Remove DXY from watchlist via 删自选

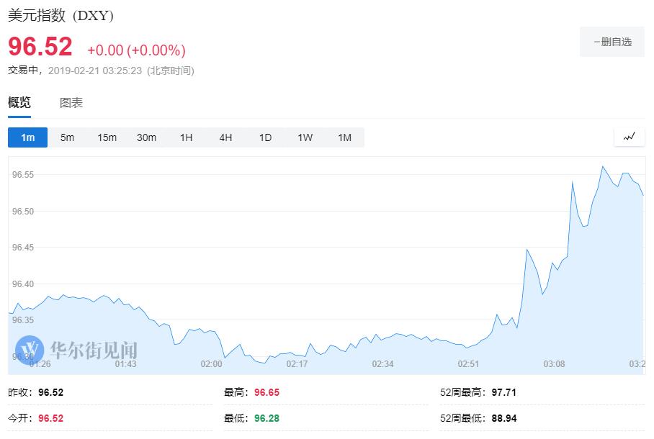pos(612,42)
